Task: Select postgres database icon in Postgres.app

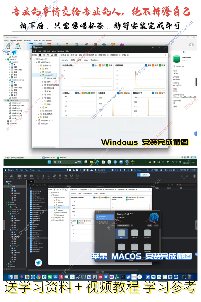Action: click(x=134, y=247)
